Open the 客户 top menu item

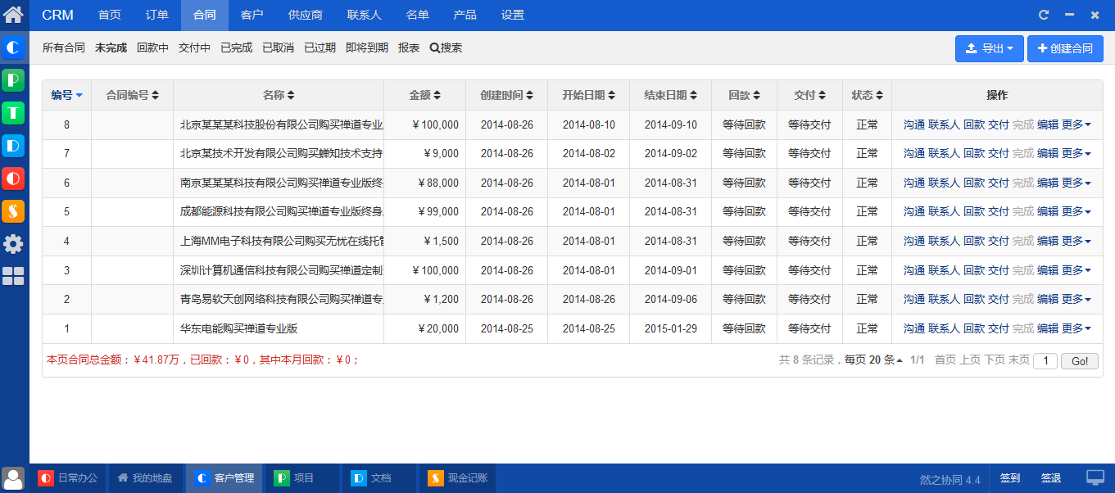click(252, 15)
